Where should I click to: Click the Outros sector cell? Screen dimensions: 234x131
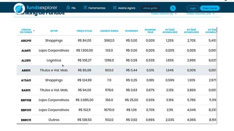(54, 120)
